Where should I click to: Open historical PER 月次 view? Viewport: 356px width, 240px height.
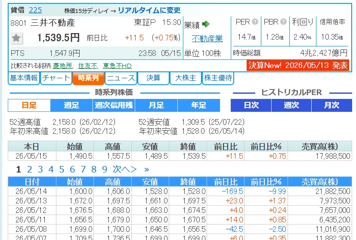[332, 105]
